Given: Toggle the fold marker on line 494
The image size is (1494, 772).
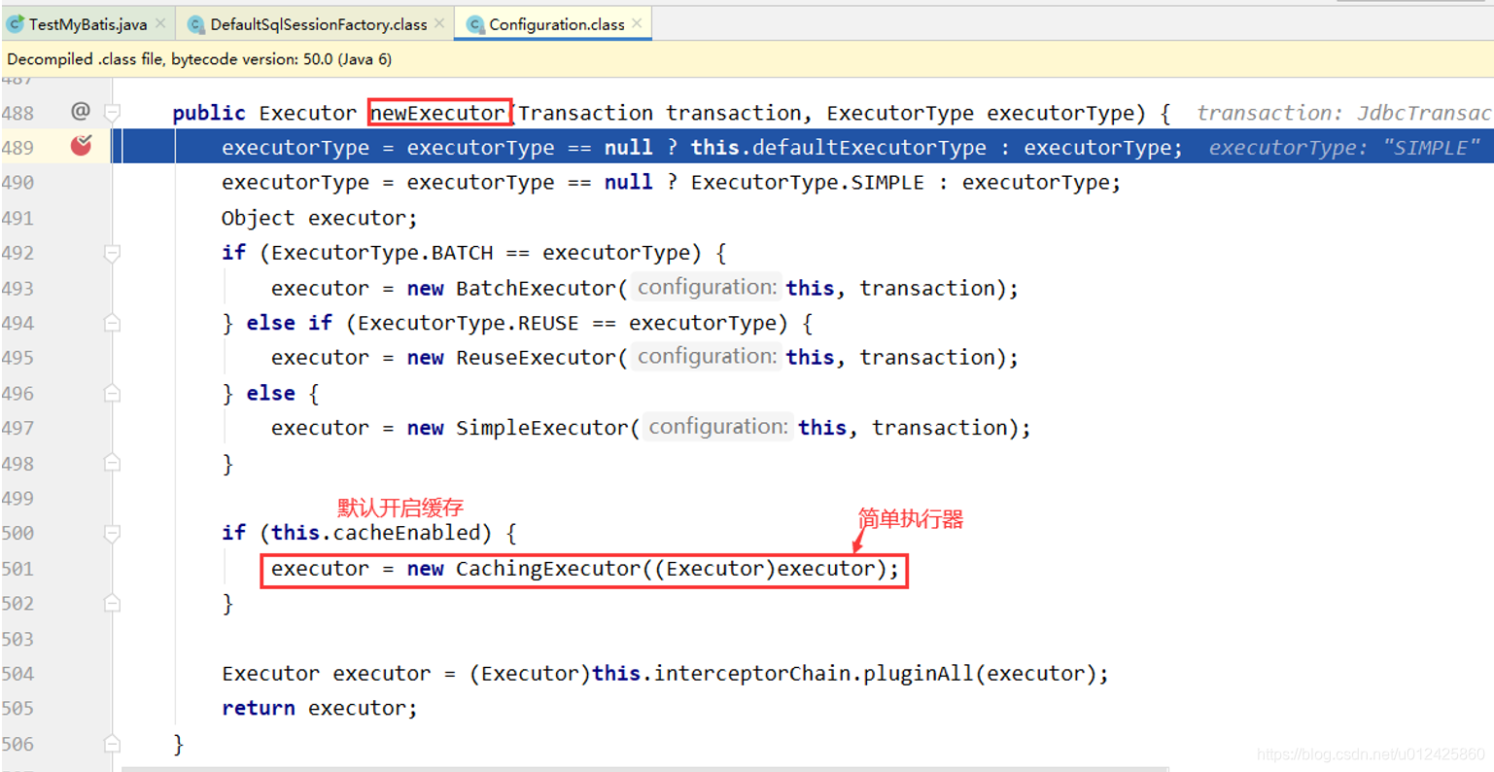Looking at the screenshot, I should (112, 323).
